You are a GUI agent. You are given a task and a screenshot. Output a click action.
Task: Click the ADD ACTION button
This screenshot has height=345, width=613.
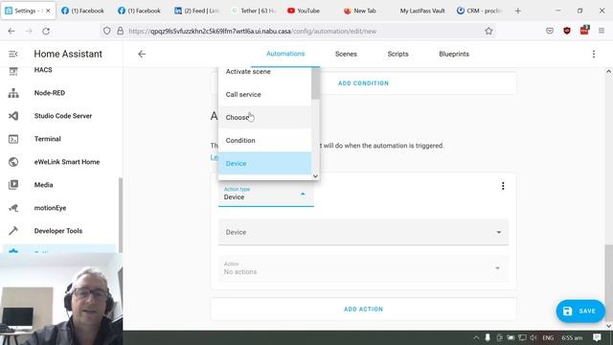pos(363,309)
